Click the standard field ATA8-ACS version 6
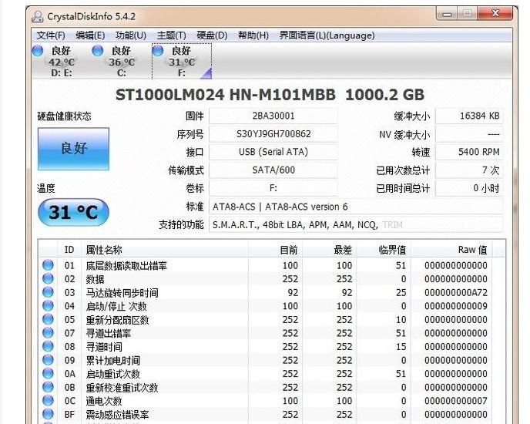 356,207
